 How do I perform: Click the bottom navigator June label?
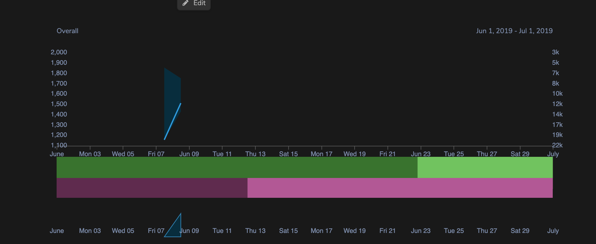(x=57, y=231)
